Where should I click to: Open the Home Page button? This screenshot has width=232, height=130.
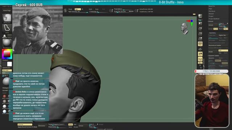click(7, 10)
